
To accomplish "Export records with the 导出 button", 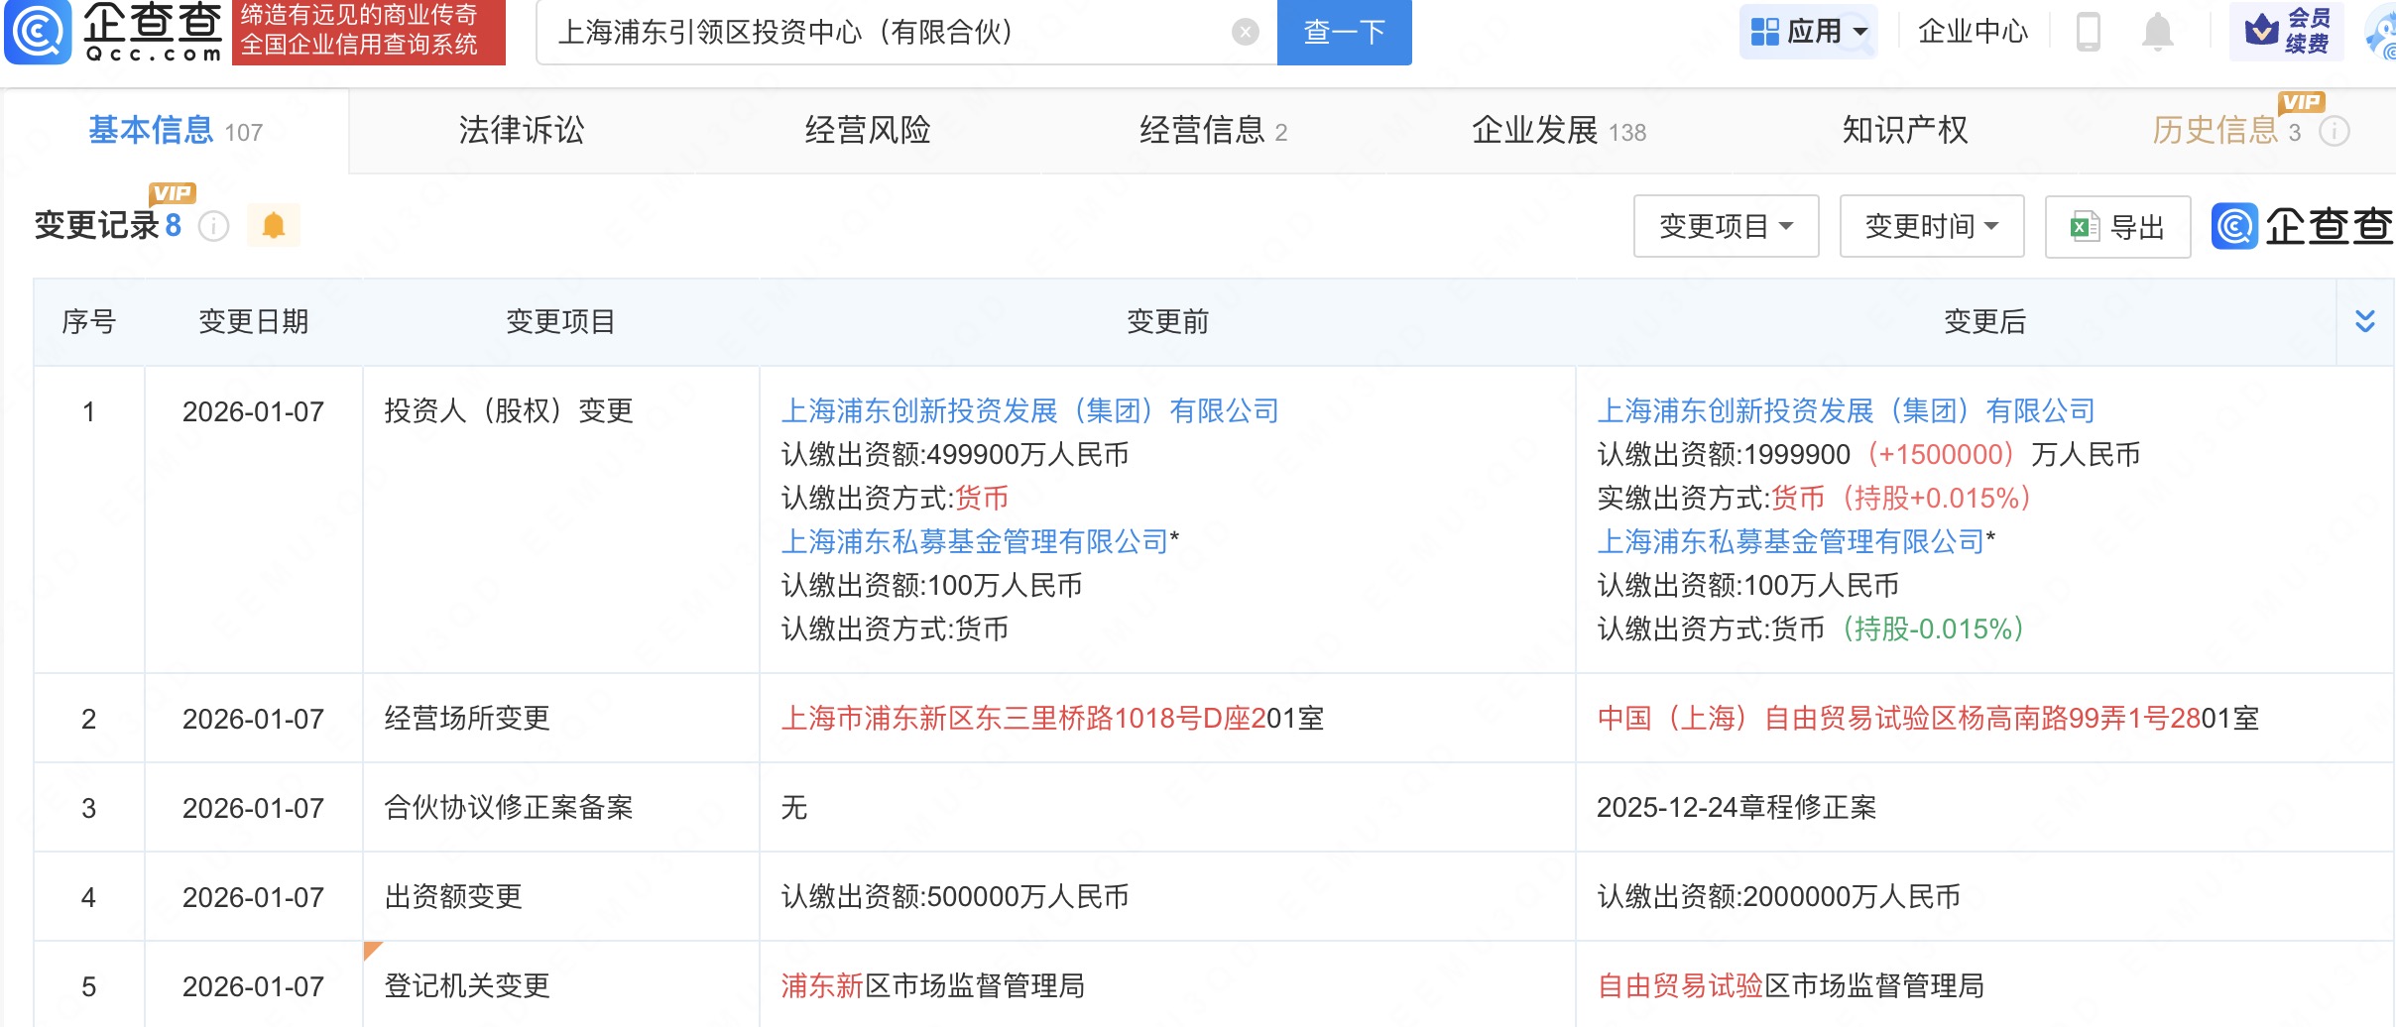I will [x=2117, y=227].
